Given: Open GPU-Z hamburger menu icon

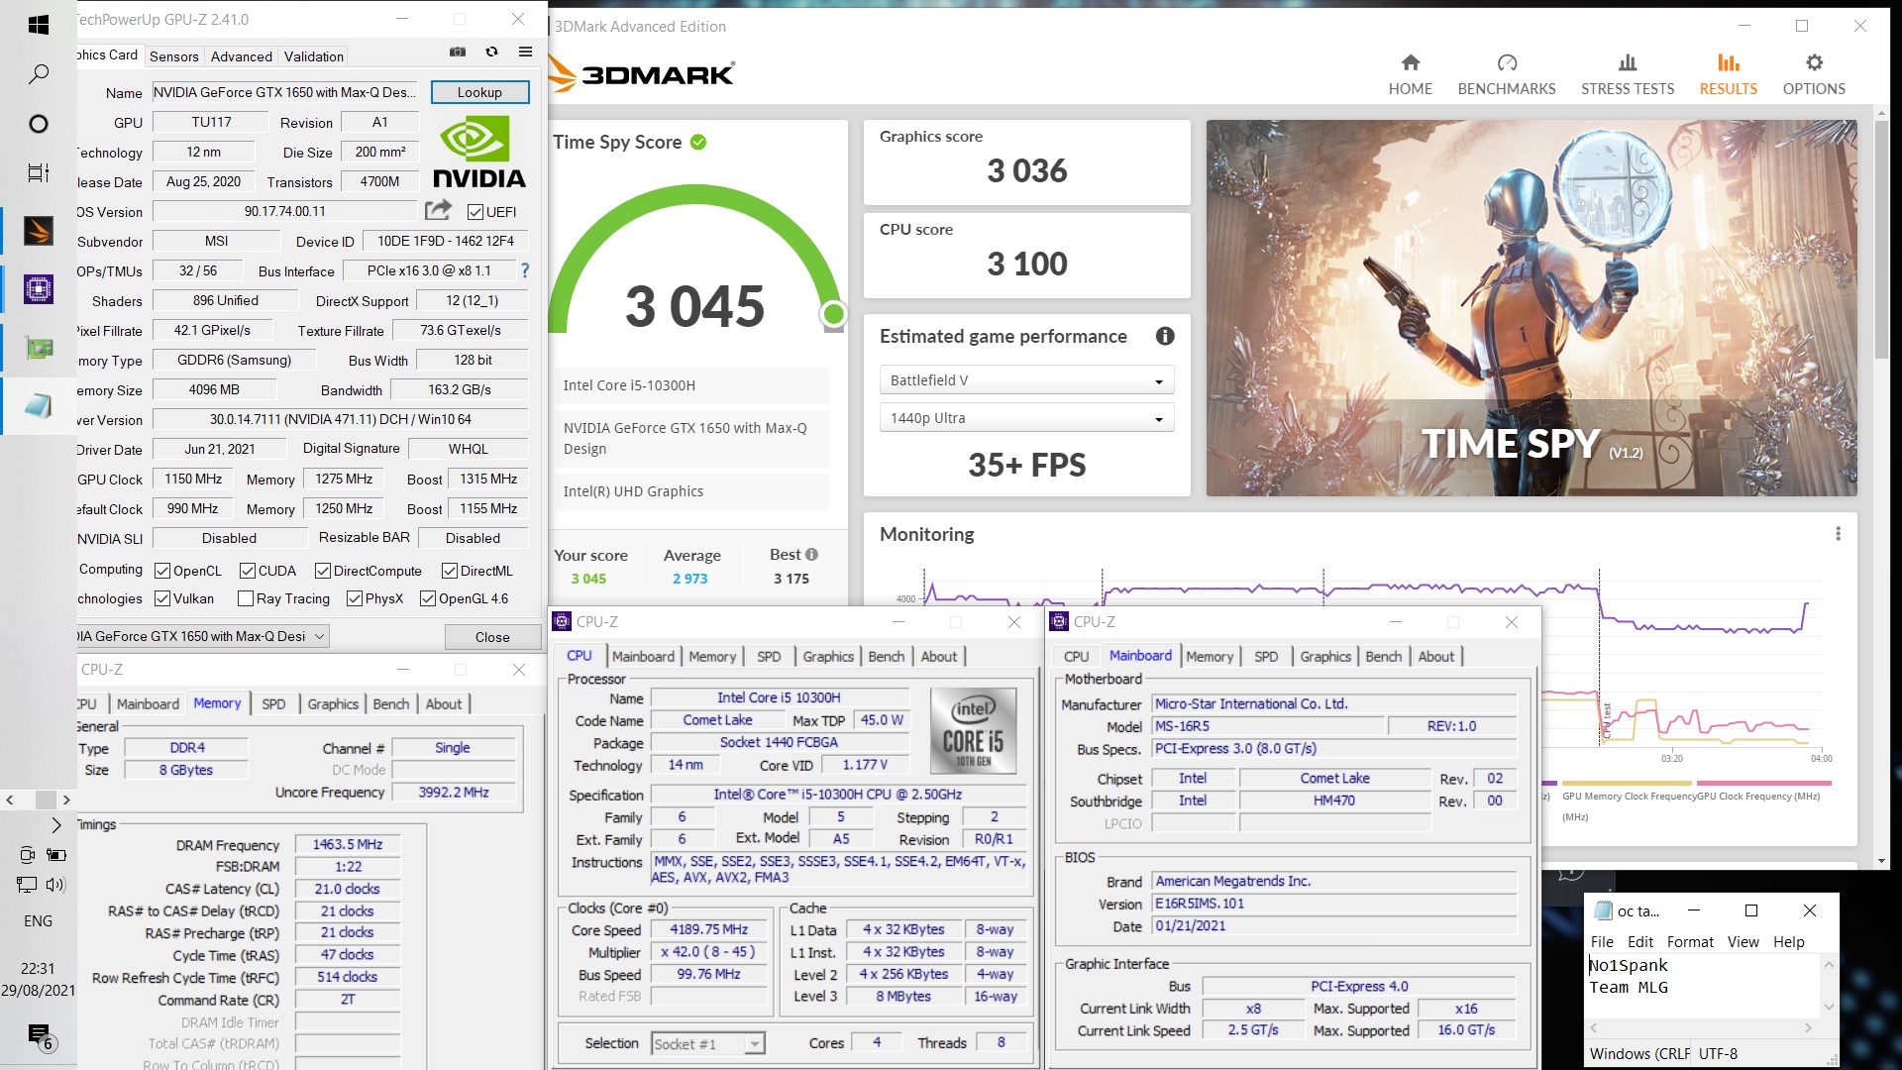Looking at the screenshot, I should click(x=526, y=52).
